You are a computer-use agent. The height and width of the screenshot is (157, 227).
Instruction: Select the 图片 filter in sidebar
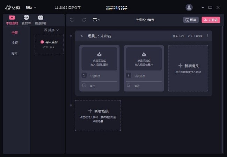15,54
